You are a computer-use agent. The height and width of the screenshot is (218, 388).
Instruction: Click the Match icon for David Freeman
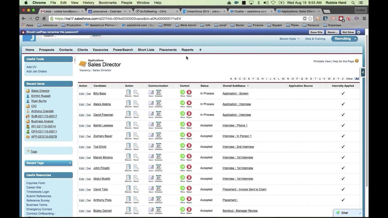click(136, 114)
